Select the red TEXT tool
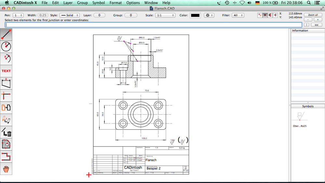Image resolution: width=325 pixels, height=183 pixels. pyautogui.click(x=6, y=71)
